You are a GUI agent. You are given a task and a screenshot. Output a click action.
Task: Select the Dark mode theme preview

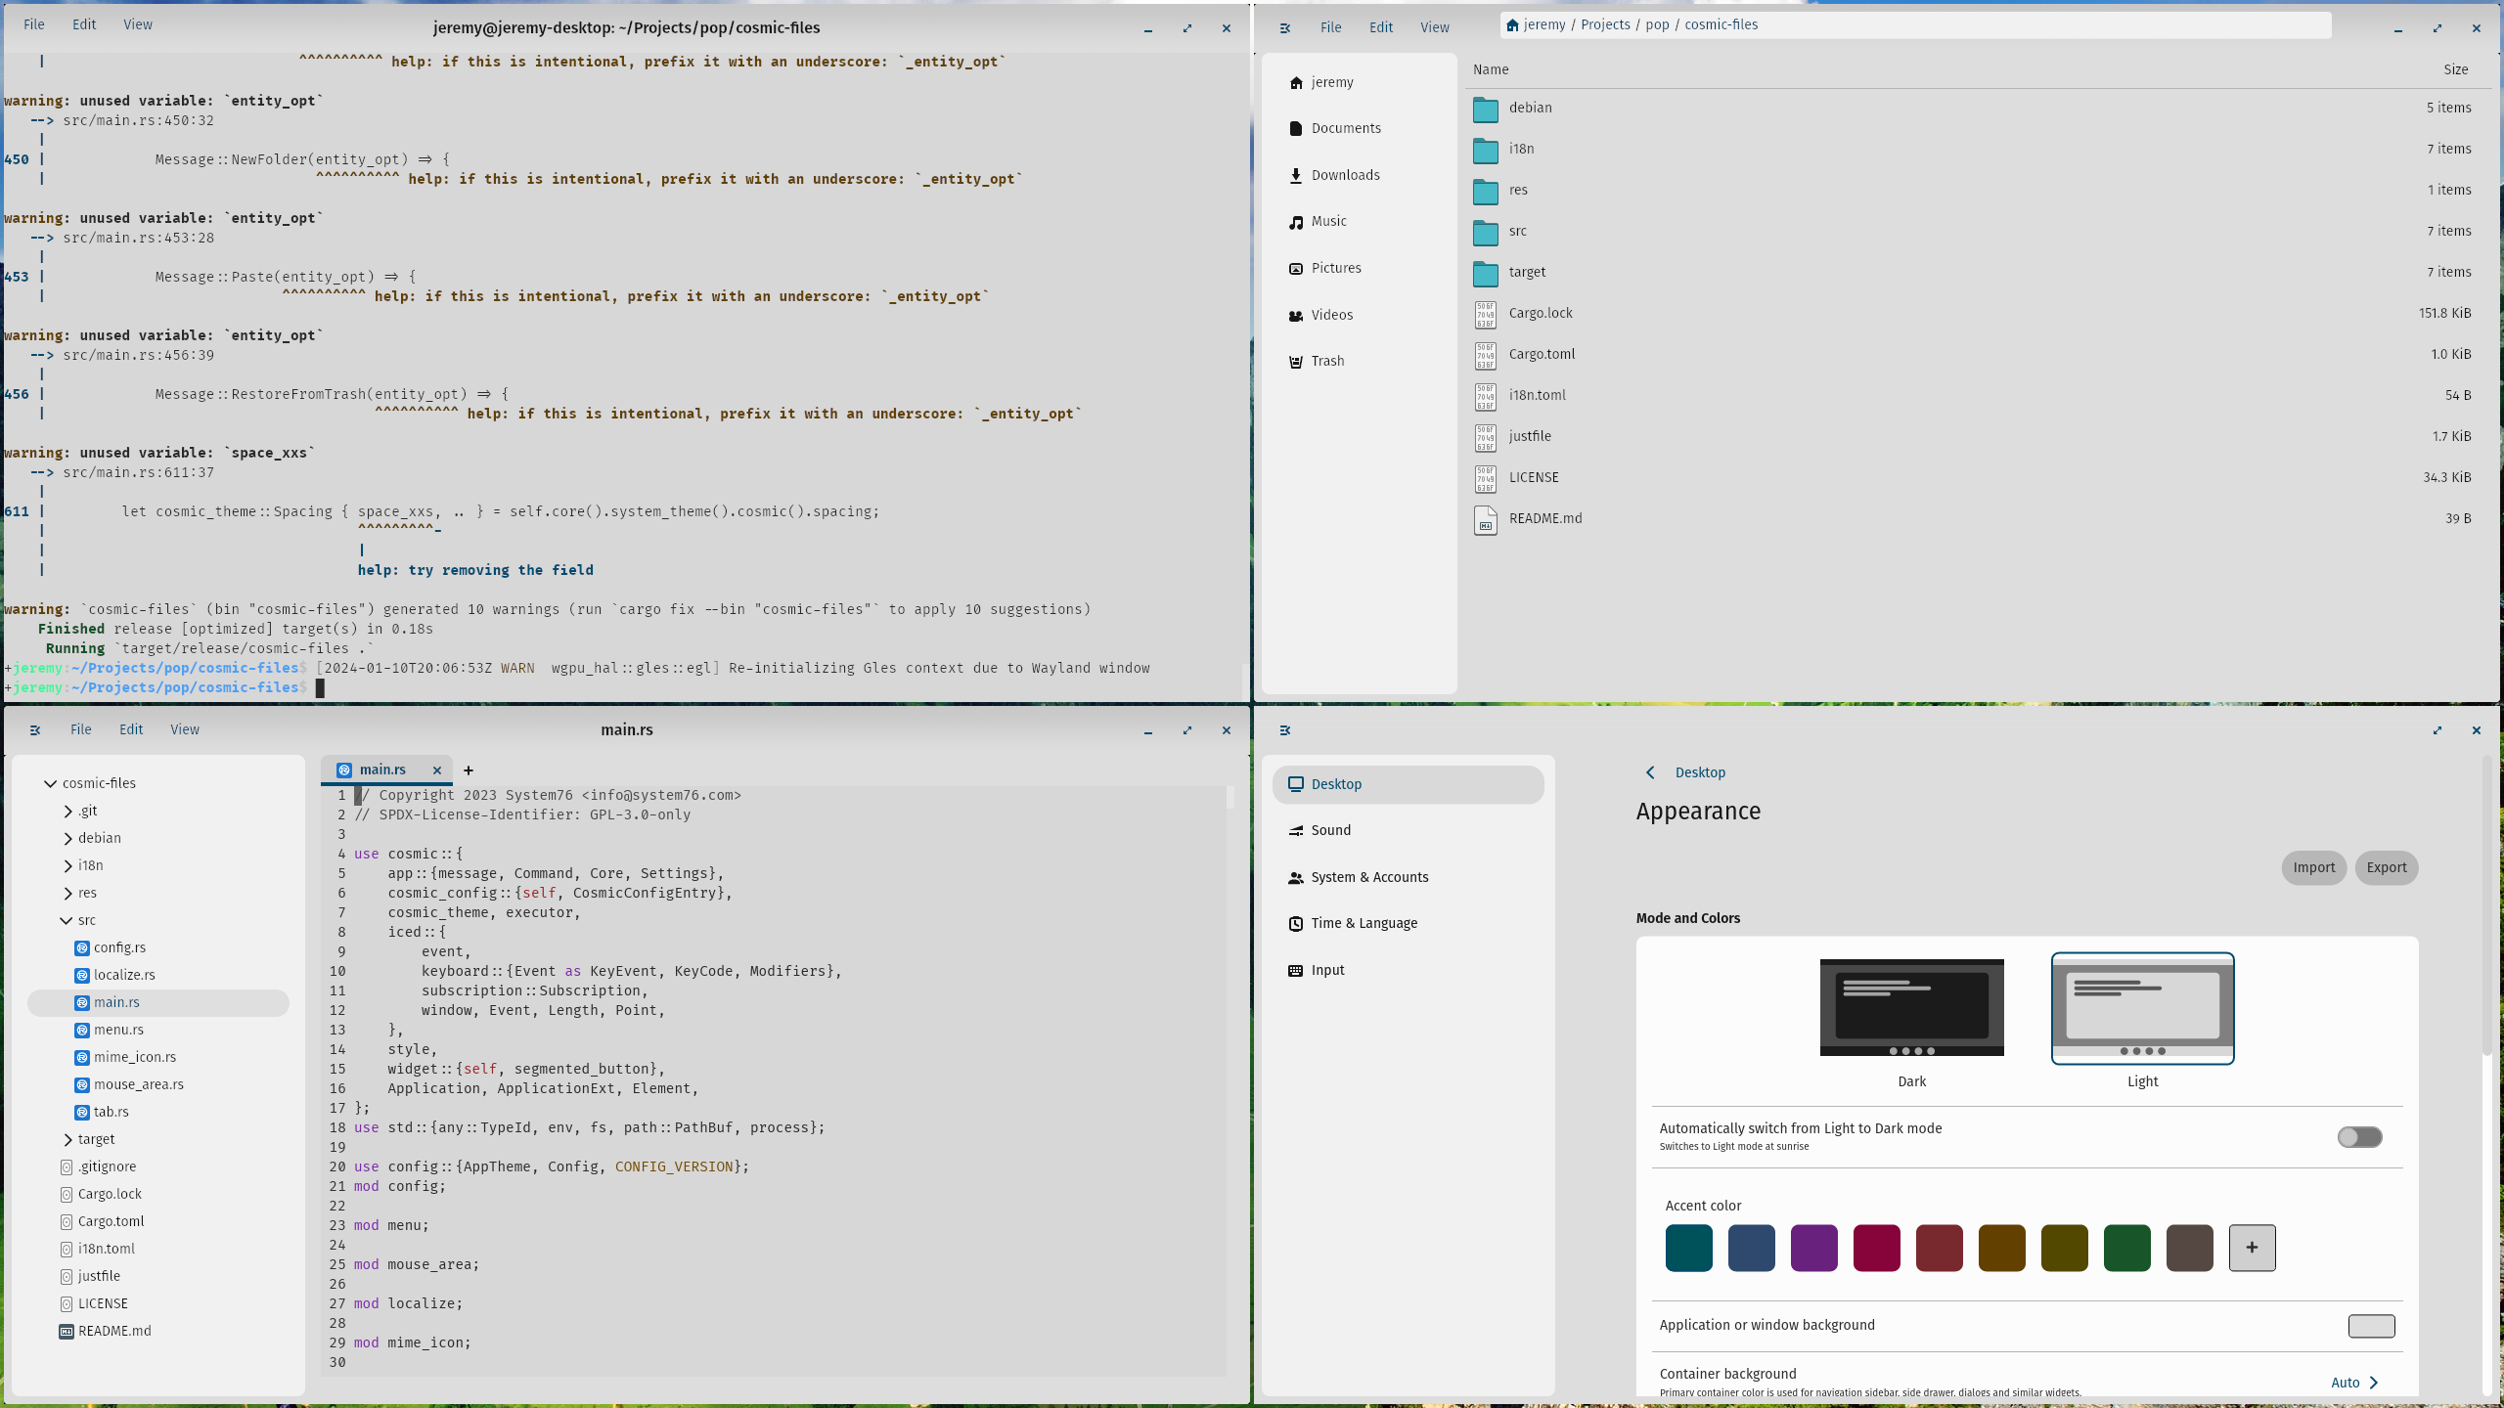[1911, 1008]
